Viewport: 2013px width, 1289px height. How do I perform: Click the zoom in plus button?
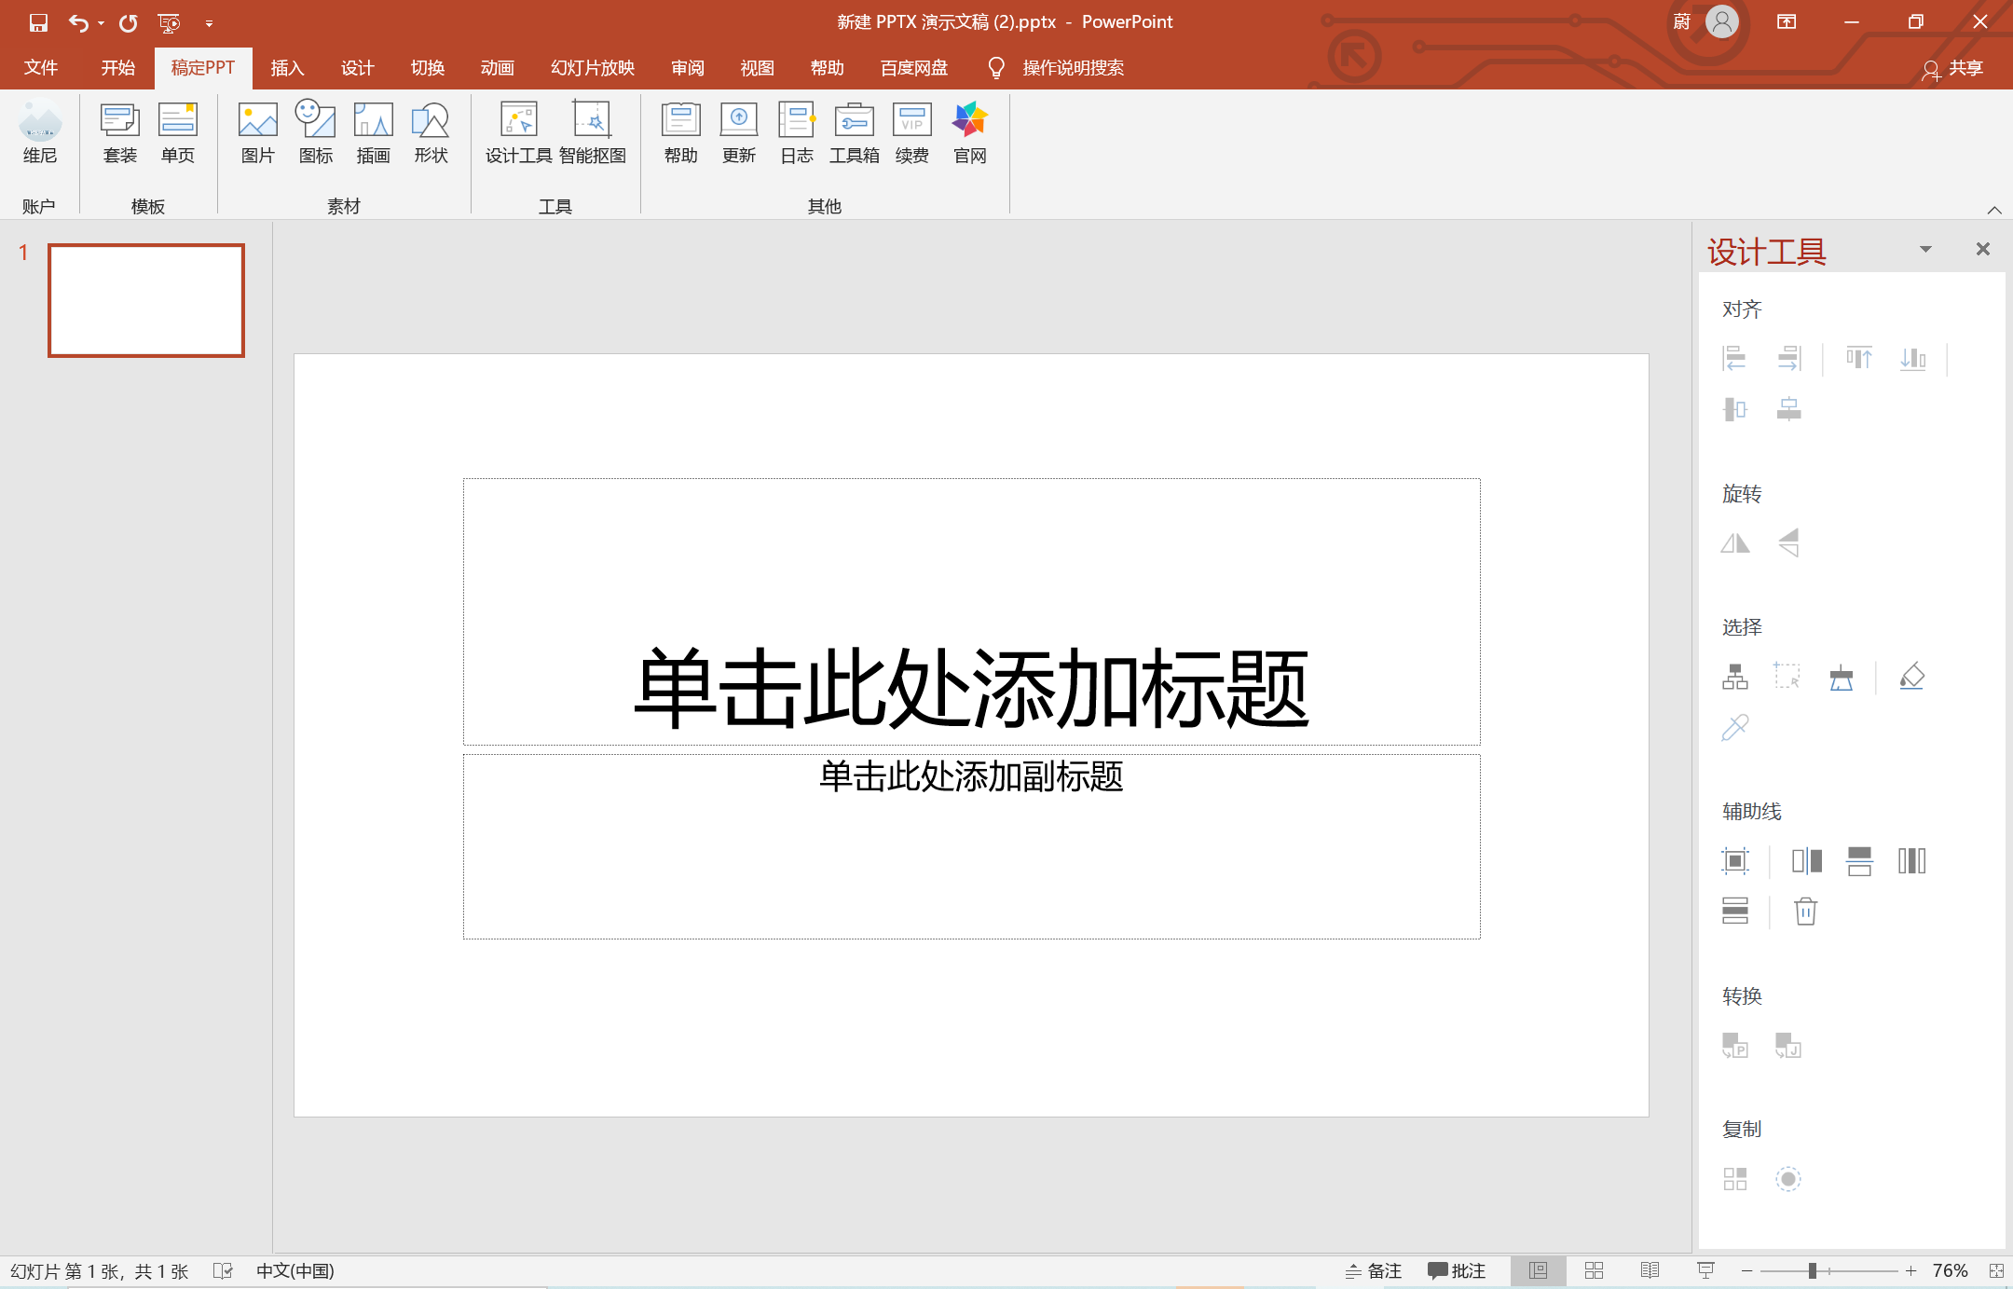pos(1910,1270)
